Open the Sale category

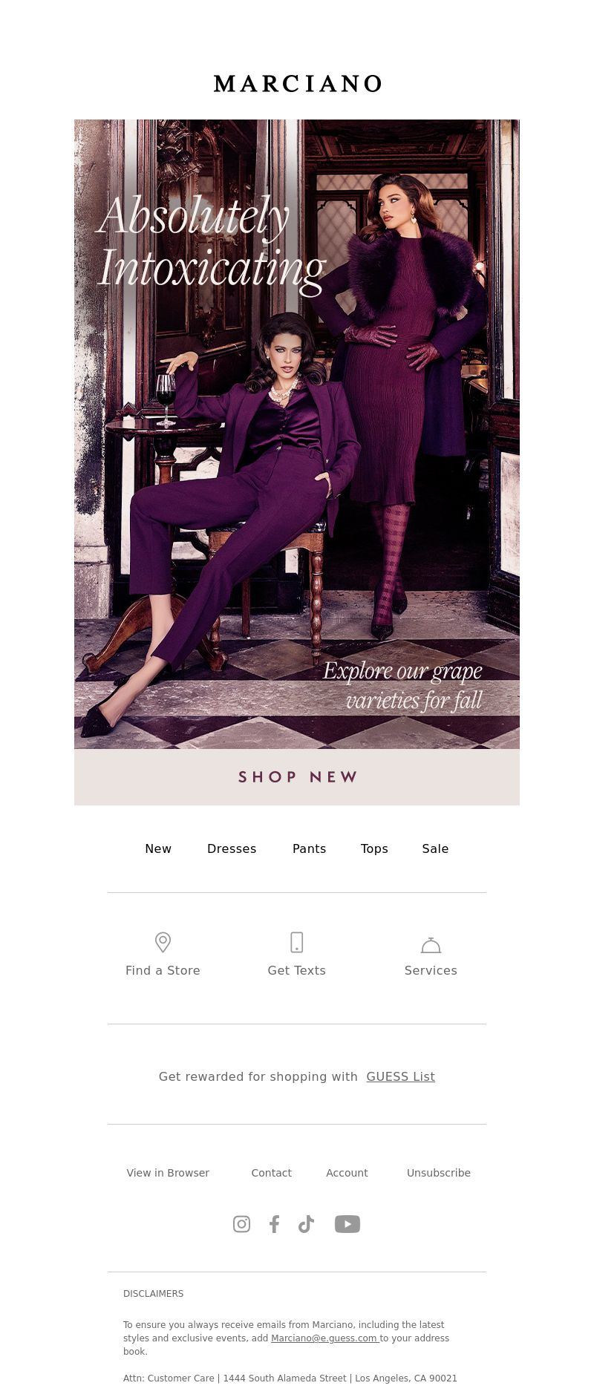click(435, 848)
